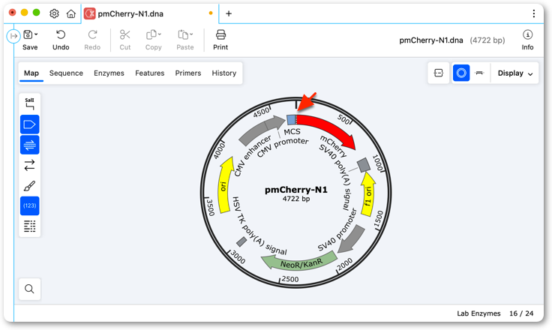Open the file Info panel
Viewport: 552px width, 330px height.
pyautogui.click(x=527, y=40)
